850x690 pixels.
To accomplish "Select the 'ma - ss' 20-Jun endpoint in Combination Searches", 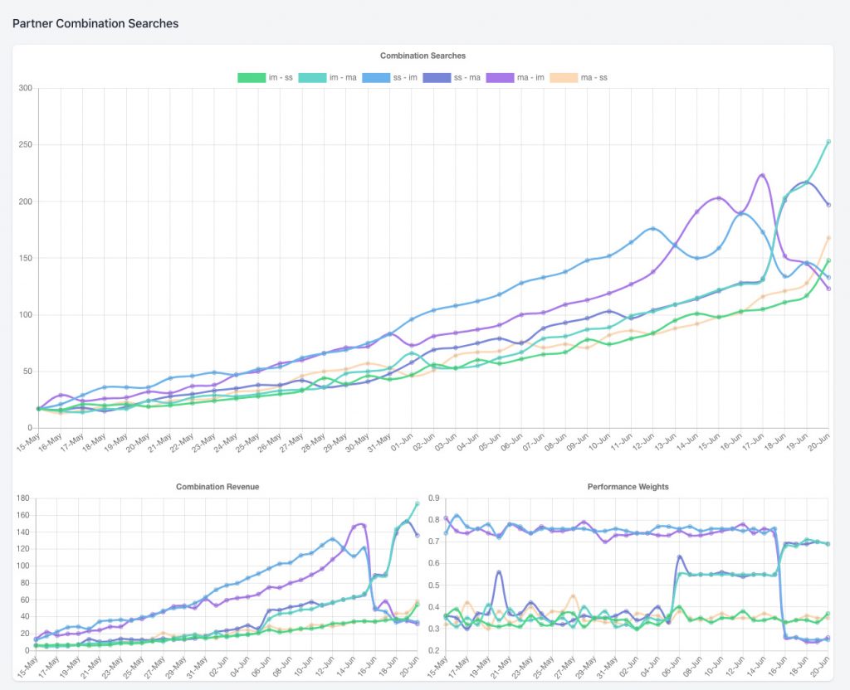I will pos(828,238).
